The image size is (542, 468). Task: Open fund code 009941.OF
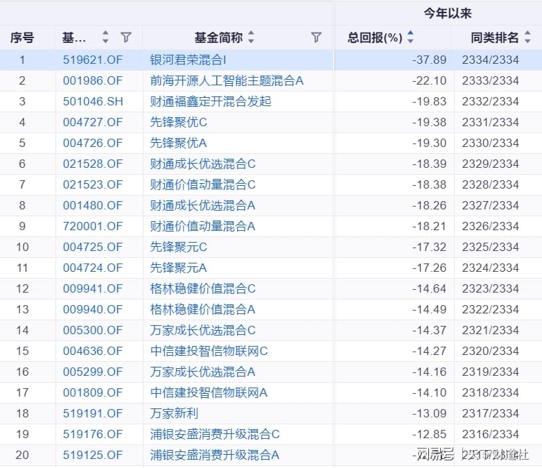click(x=93, y=288)
